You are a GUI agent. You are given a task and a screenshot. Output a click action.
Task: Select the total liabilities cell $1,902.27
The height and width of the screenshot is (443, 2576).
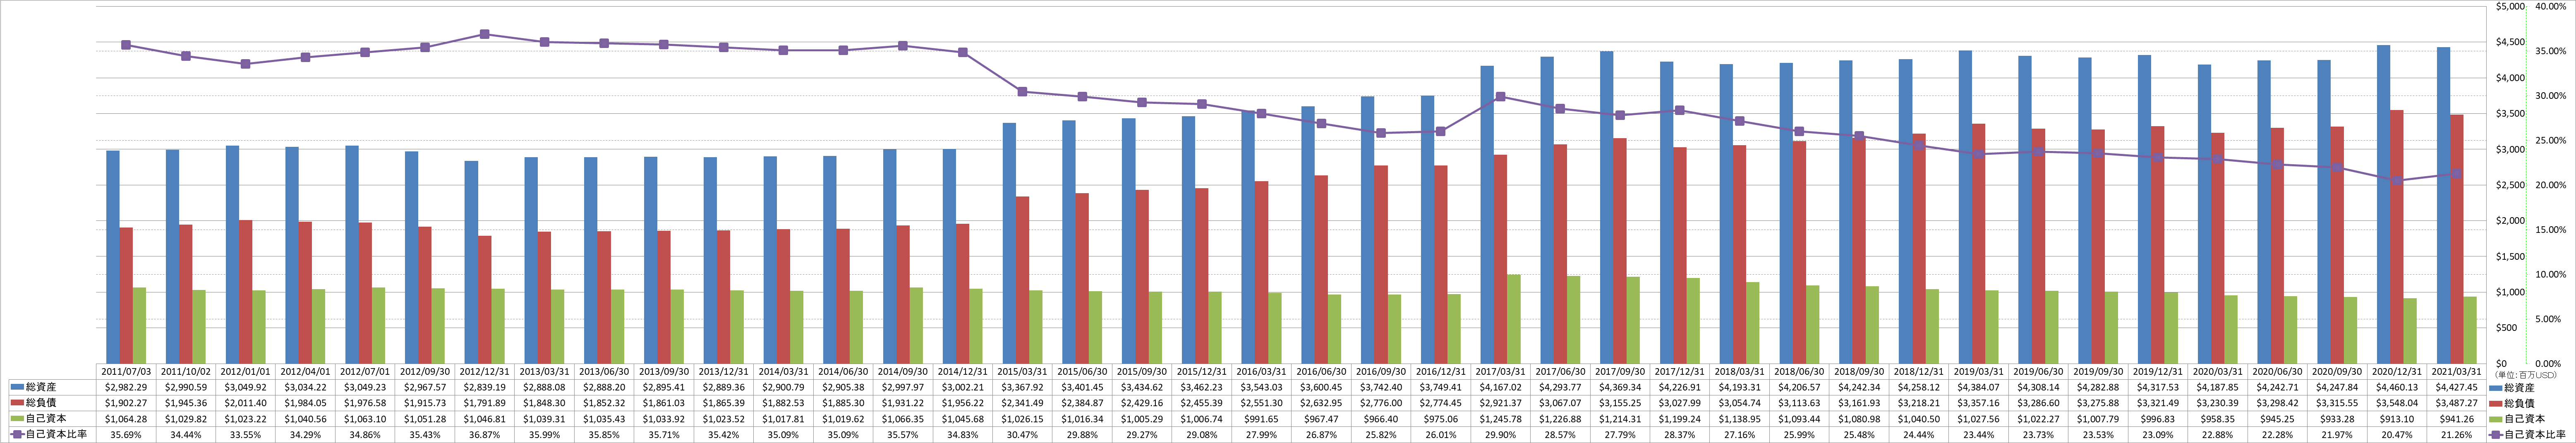pos(127,402)
